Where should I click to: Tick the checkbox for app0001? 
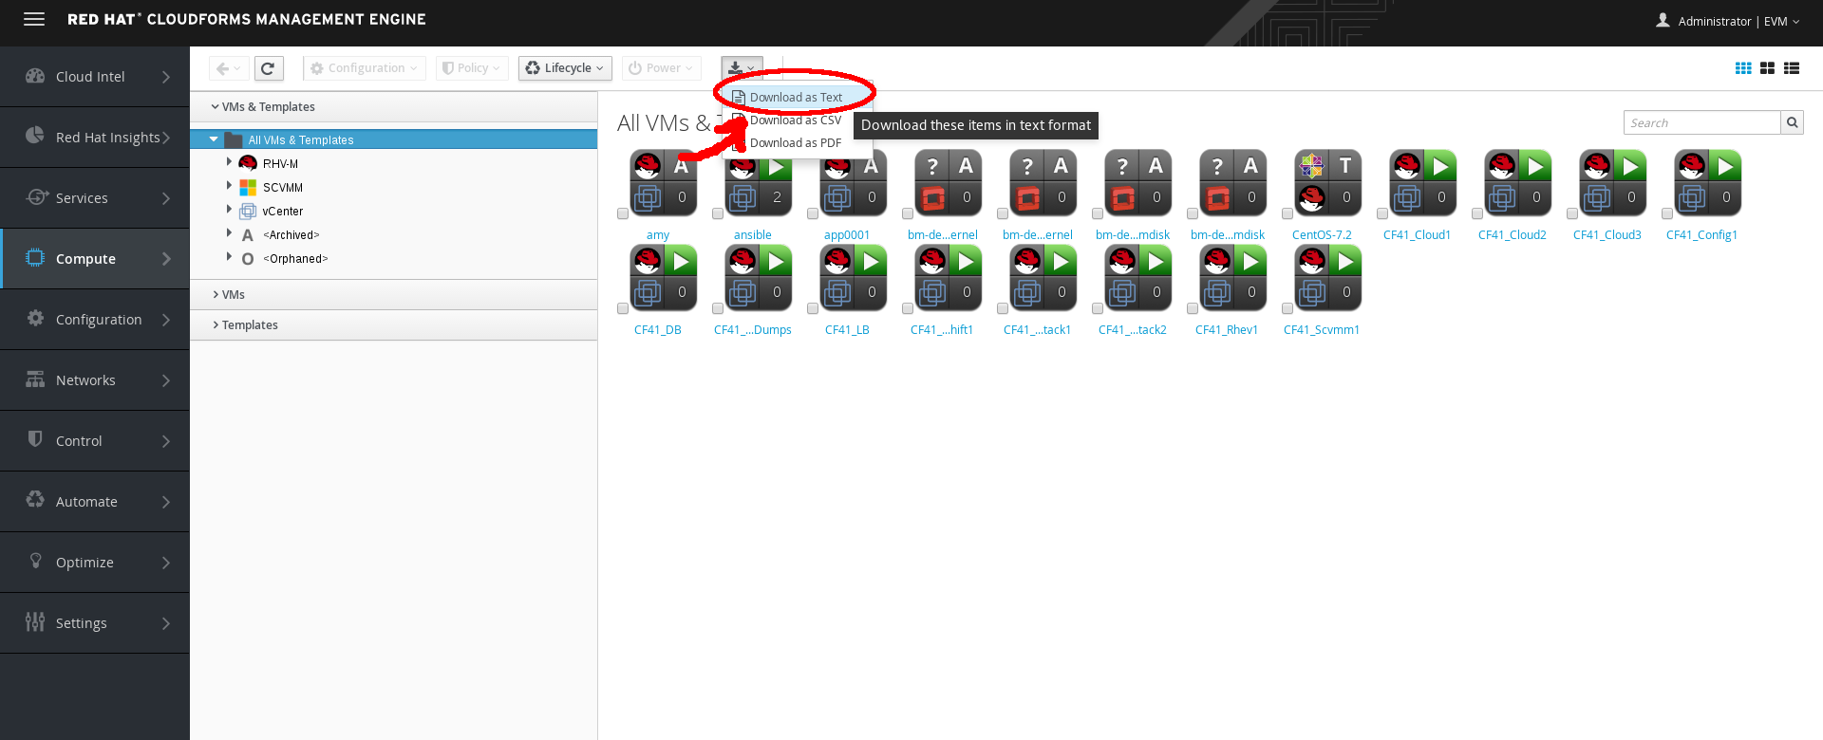point(813,213)
